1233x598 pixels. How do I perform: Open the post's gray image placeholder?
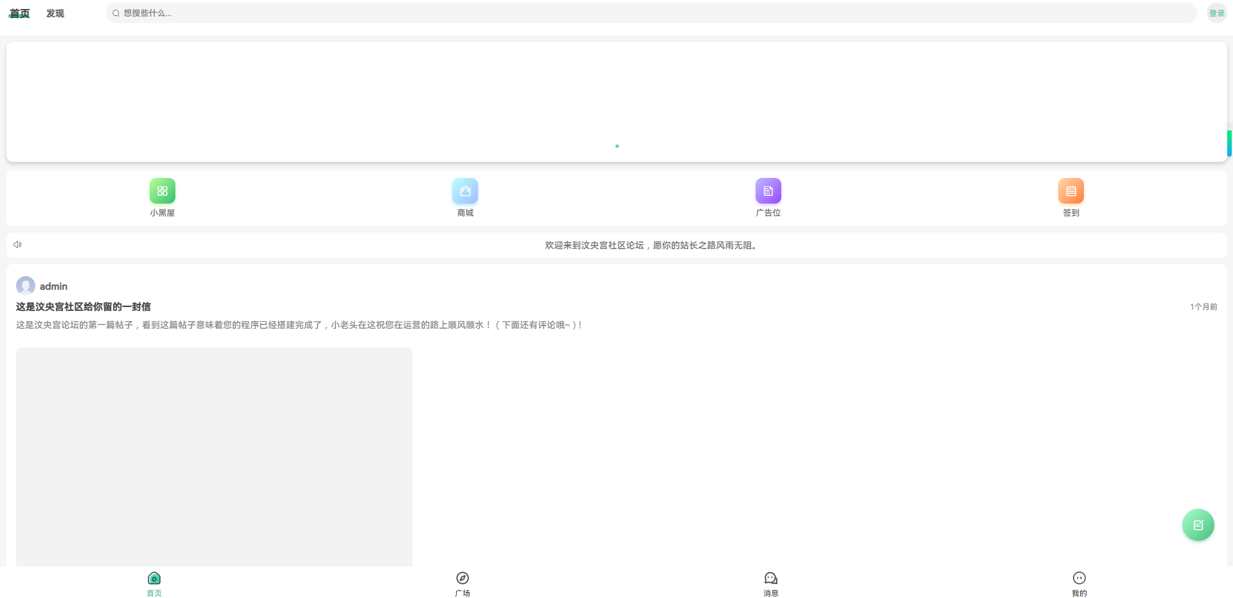pos(214,456)
